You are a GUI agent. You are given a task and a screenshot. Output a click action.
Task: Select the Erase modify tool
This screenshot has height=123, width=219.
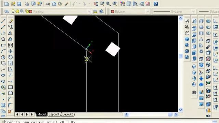click(10, 21)
